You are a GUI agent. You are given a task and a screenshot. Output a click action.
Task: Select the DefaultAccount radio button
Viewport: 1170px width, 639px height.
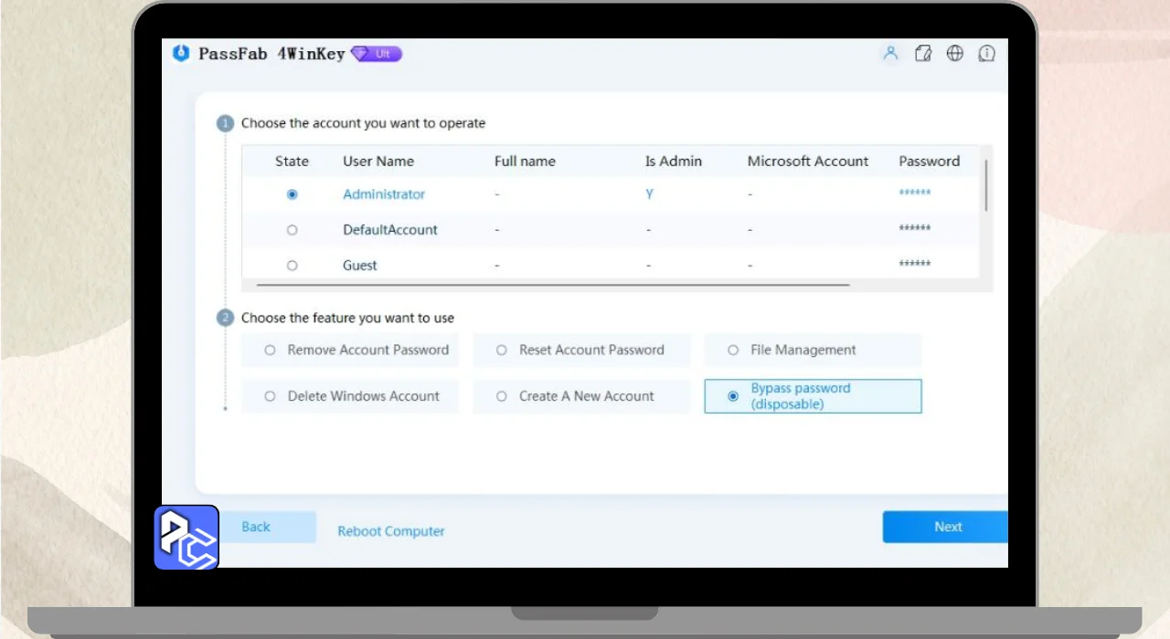[292, 230]
